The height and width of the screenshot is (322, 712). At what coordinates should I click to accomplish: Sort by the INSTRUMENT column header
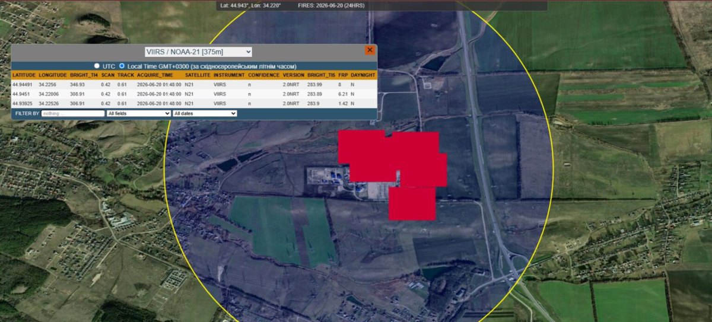click(229, 75)
